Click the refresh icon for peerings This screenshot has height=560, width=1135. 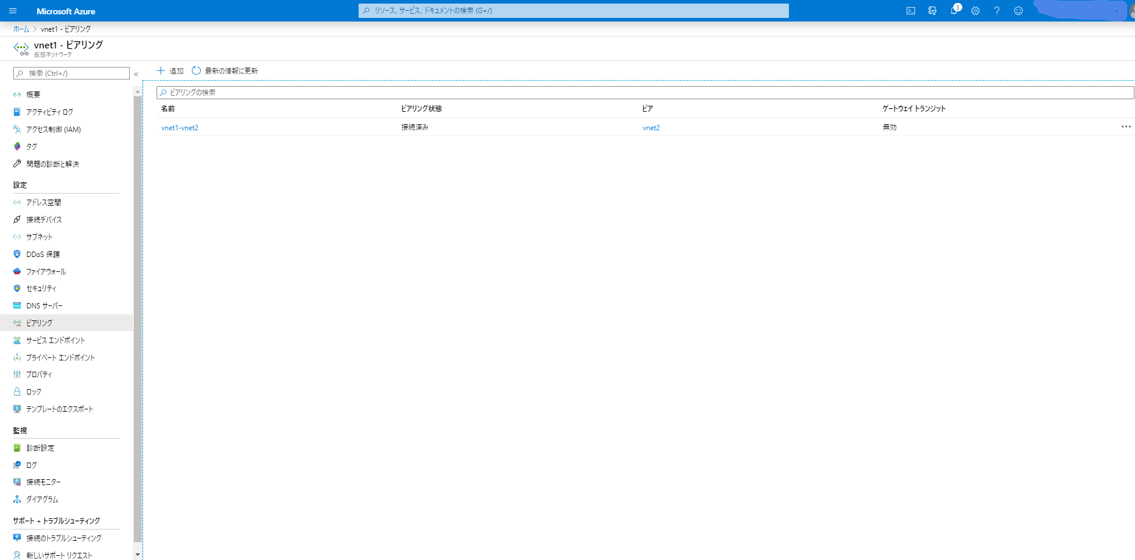coord(196,71)
